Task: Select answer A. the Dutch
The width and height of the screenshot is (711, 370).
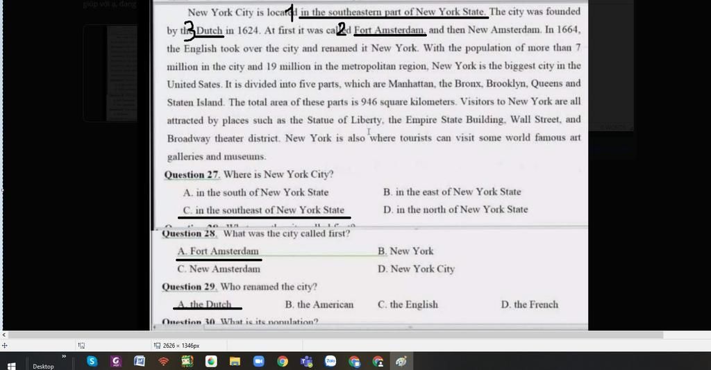Action: (205, 304)
